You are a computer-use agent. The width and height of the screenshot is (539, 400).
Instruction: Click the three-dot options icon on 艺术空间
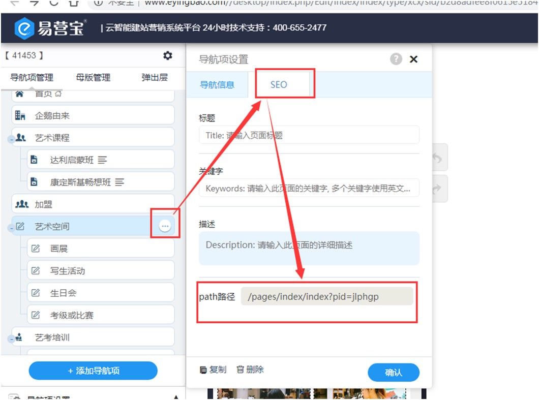point(165,226)
